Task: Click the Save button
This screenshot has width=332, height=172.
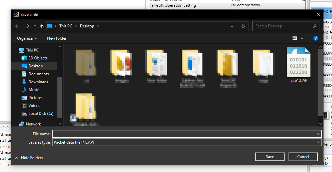Action: point(270,157)
